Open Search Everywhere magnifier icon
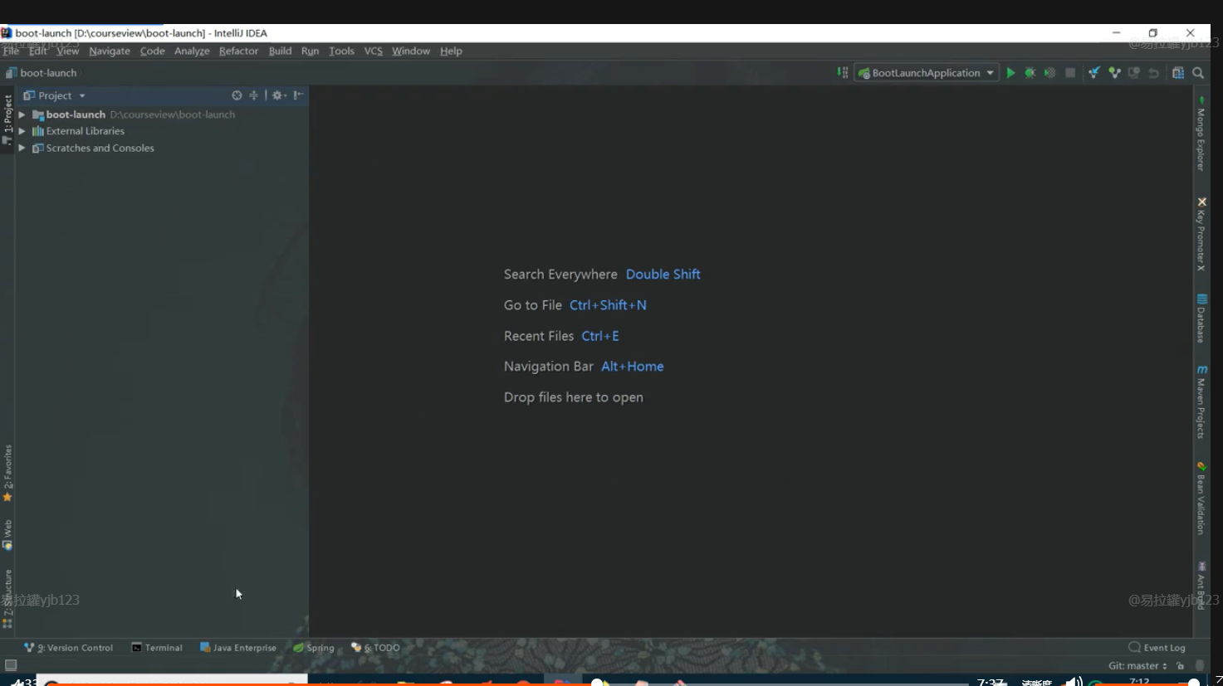Image resolution: width=1223 pixels, height=686 pixels. [x=1198, y=73]
